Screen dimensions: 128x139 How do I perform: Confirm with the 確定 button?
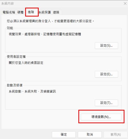click(64, 135)
